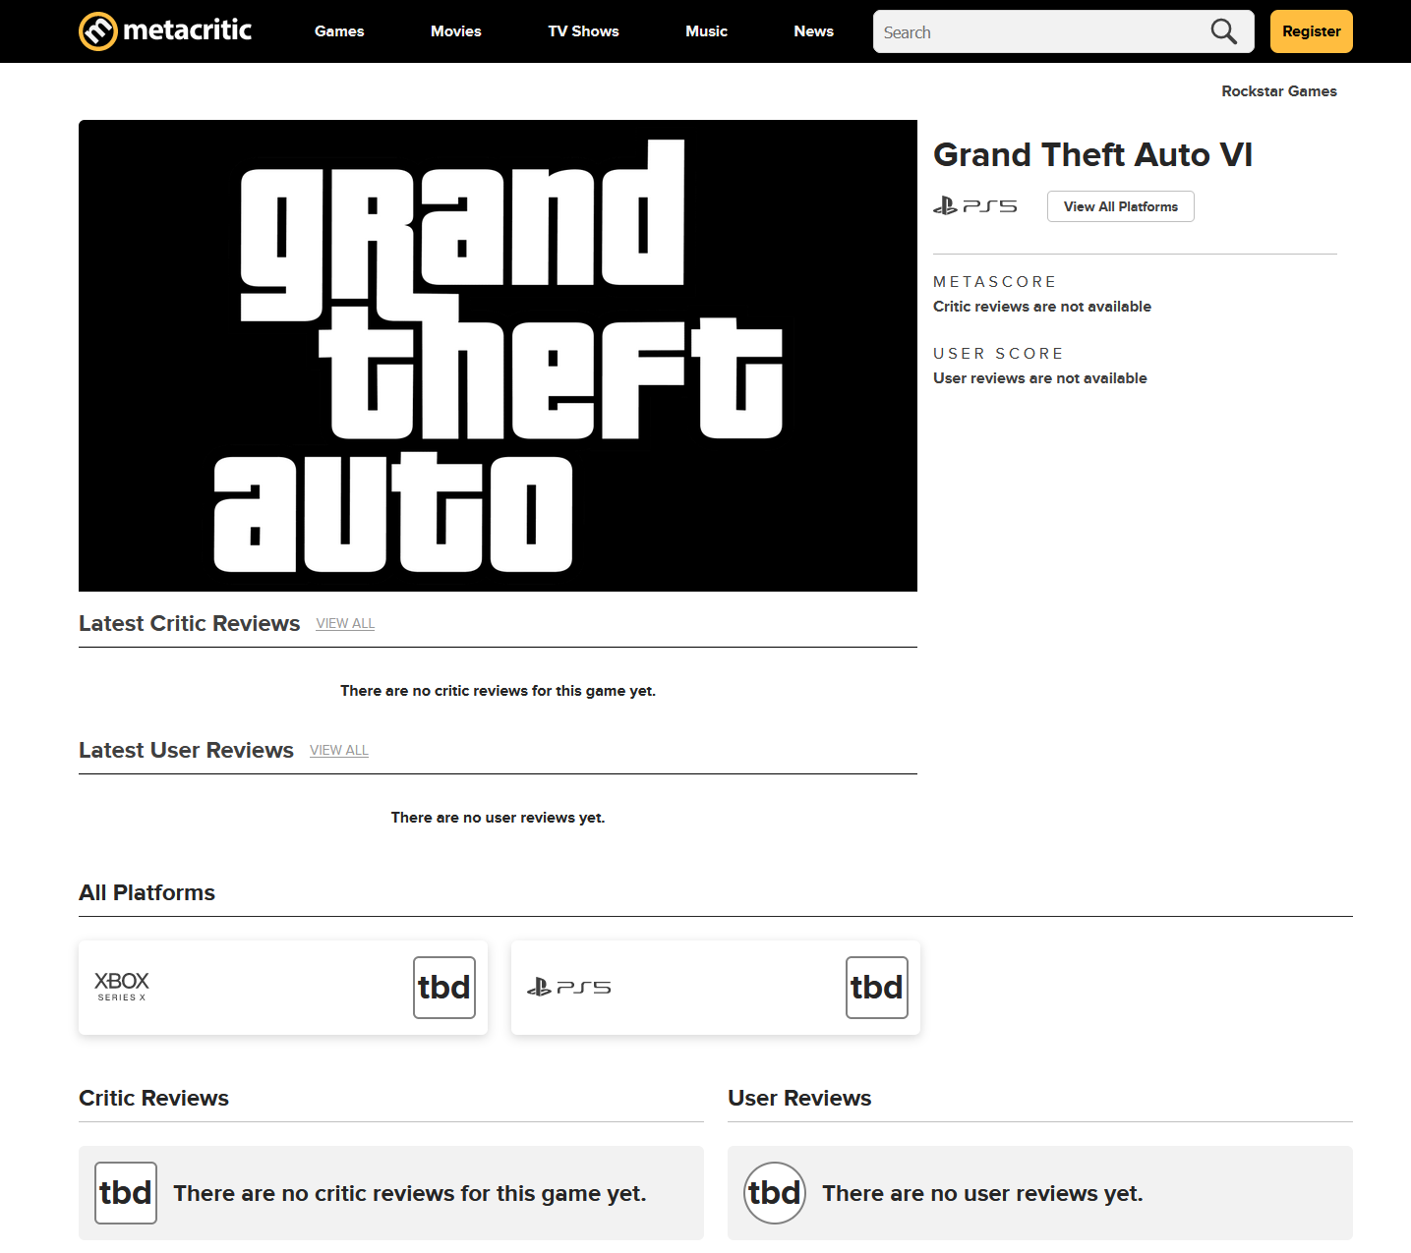The height and width of the screenshot is (1253, 1411).
Task: Click the PS5 logo in the All Platforms card
Action: point(568,987)
